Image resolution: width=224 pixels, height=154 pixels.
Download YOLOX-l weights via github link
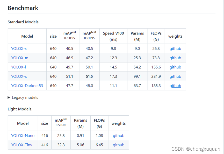pyautogui.click(x=175, y=67)
